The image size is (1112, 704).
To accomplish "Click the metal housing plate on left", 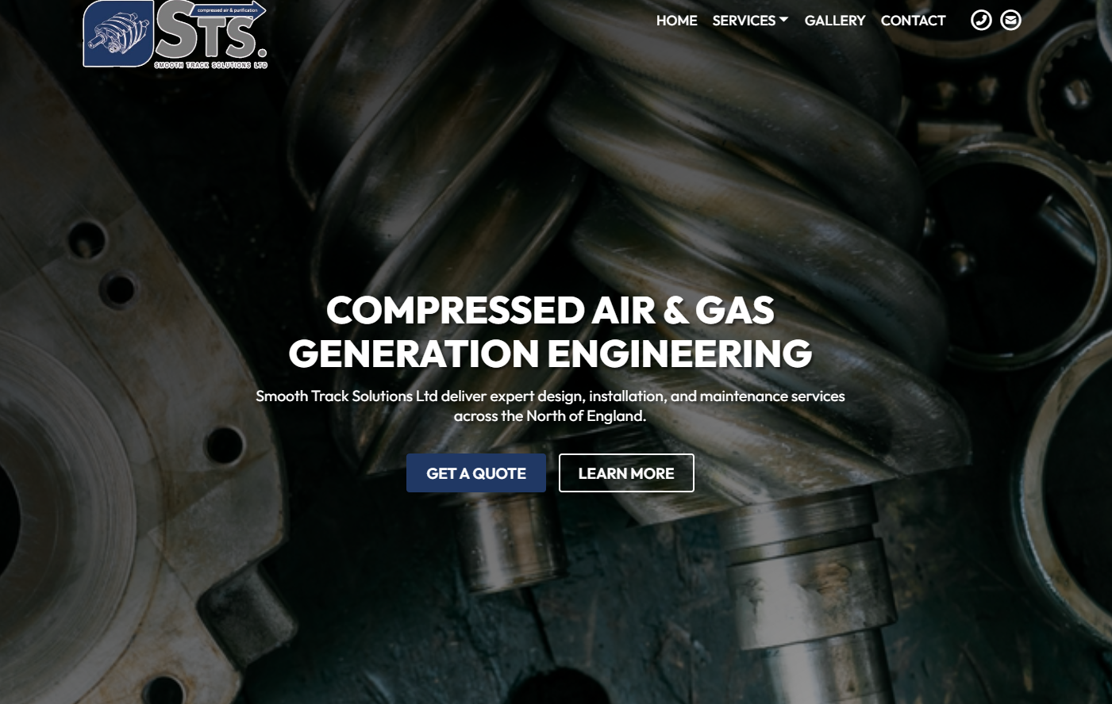I will pos(119,396).
